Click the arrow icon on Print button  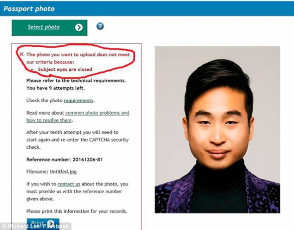click(50, 223)
